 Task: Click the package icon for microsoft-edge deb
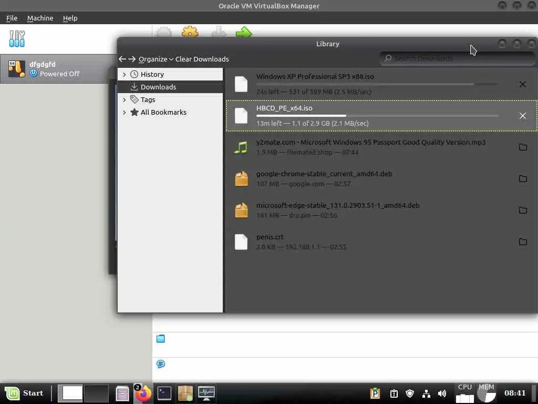(241, 210)
